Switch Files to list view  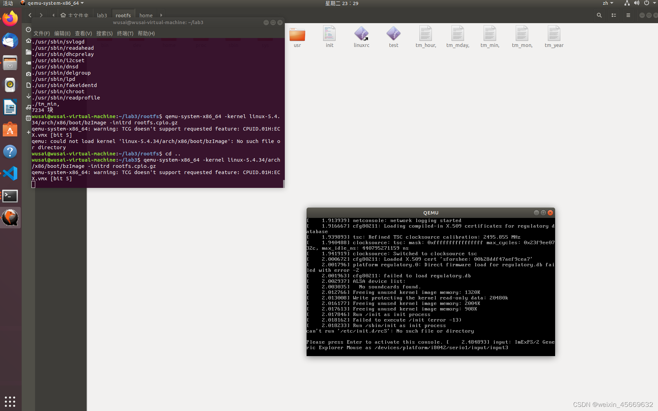tap(614, 15)
